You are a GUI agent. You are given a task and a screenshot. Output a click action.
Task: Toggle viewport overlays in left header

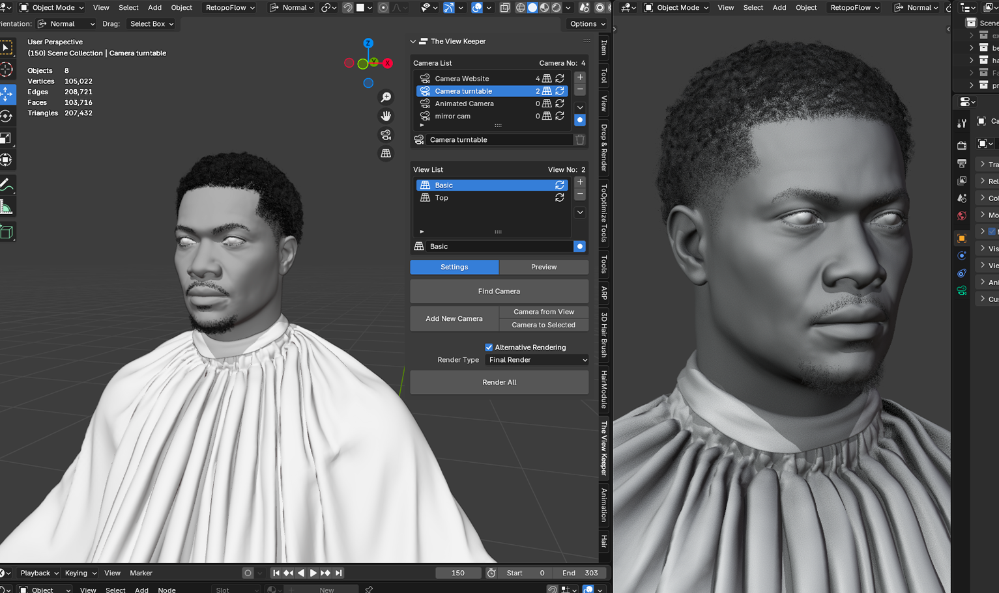pos(477,8)
